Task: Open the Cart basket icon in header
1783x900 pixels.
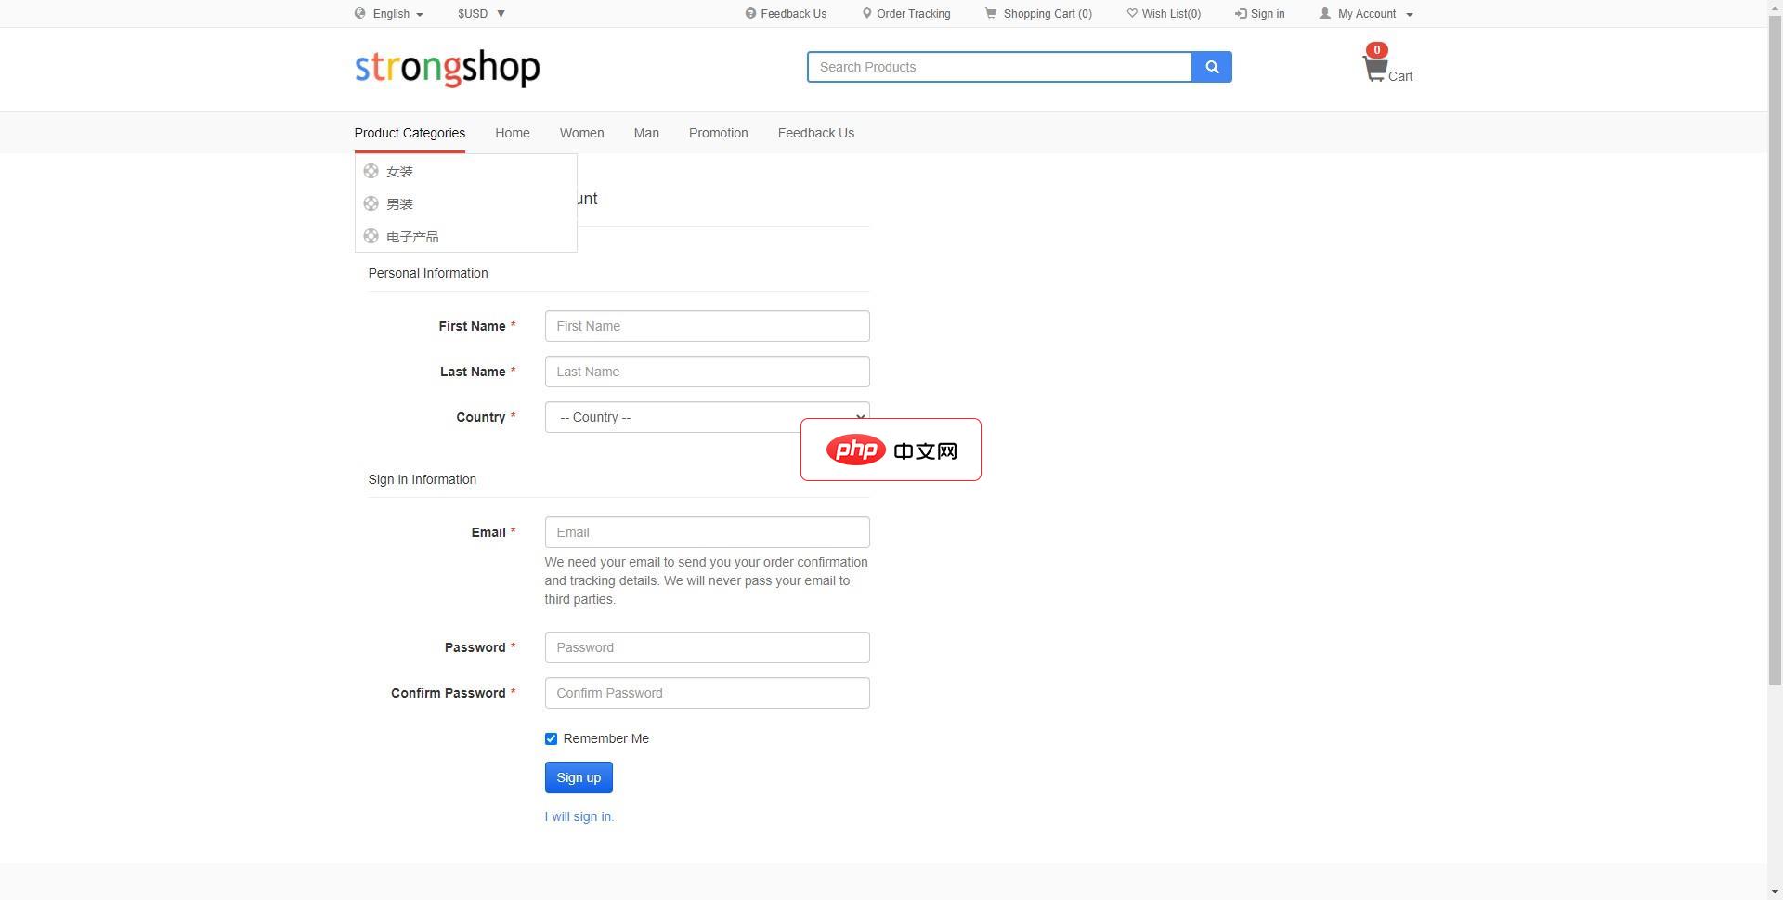Action: point(1374,70)
